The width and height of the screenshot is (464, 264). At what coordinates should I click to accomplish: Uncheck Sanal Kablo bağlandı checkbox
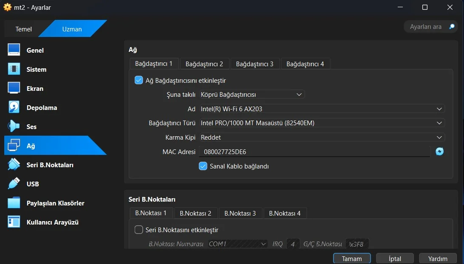click(203, 166)
